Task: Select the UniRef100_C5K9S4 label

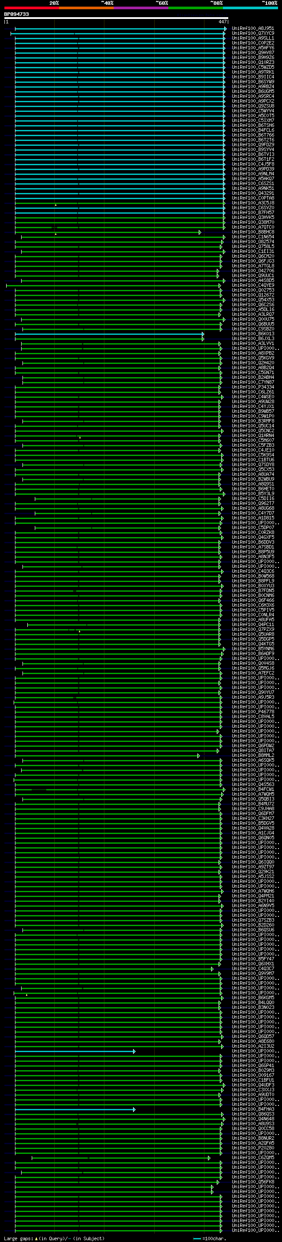Action: (x=253, y=455)
